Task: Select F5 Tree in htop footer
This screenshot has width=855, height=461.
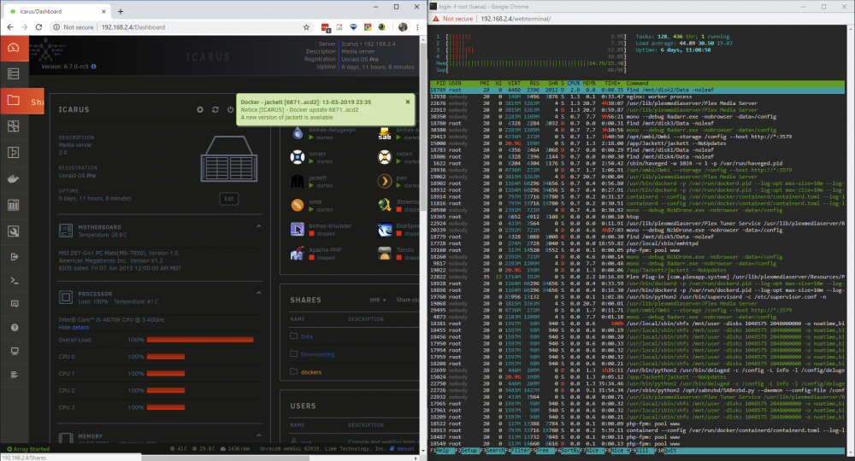Action: pyautogui.click(x=542, y=451)
